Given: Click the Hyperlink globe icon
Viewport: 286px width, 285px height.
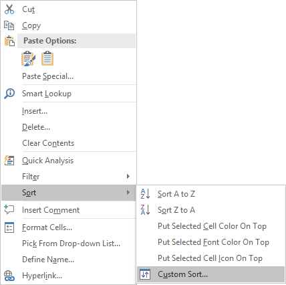Looking at the screenshot, I should pos(9,276).
